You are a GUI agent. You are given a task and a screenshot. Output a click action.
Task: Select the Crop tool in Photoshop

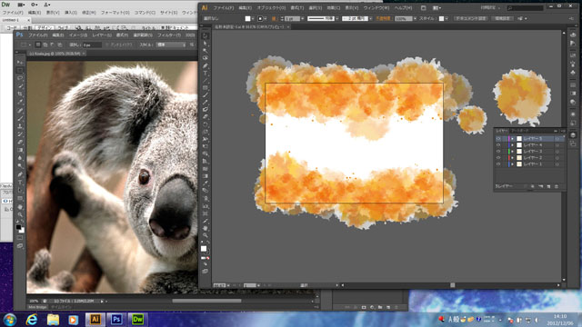[20, 94]
